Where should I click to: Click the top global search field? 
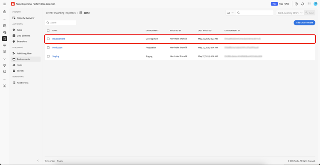[x=254, y=13]
